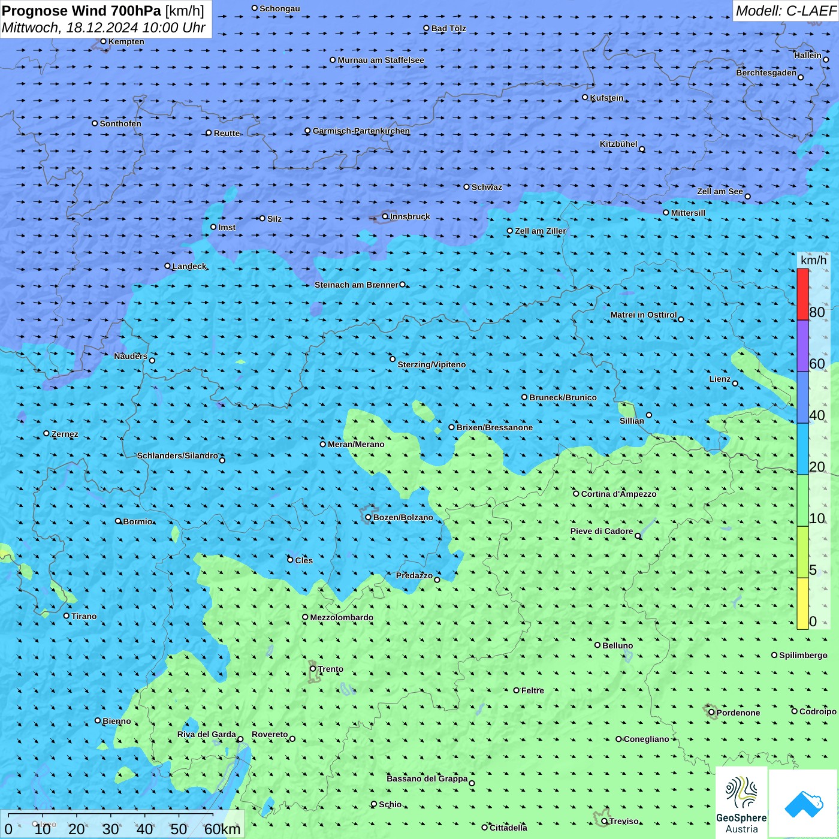Click the 'Schlanders/Silandro' label
This screenshot has width=839, height=839.
(177, 455)
